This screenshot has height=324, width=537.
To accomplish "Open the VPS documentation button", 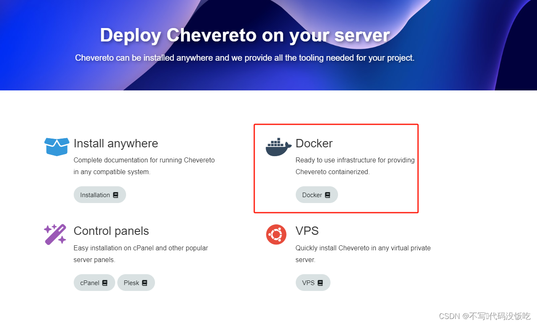I will click(x=313, y=283).
